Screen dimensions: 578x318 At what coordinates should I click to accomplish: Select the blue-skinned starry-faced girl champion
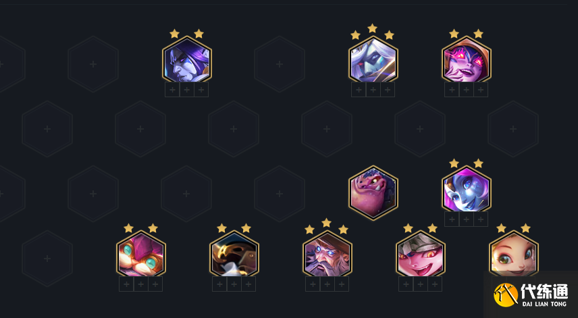(x=467, y=190)
